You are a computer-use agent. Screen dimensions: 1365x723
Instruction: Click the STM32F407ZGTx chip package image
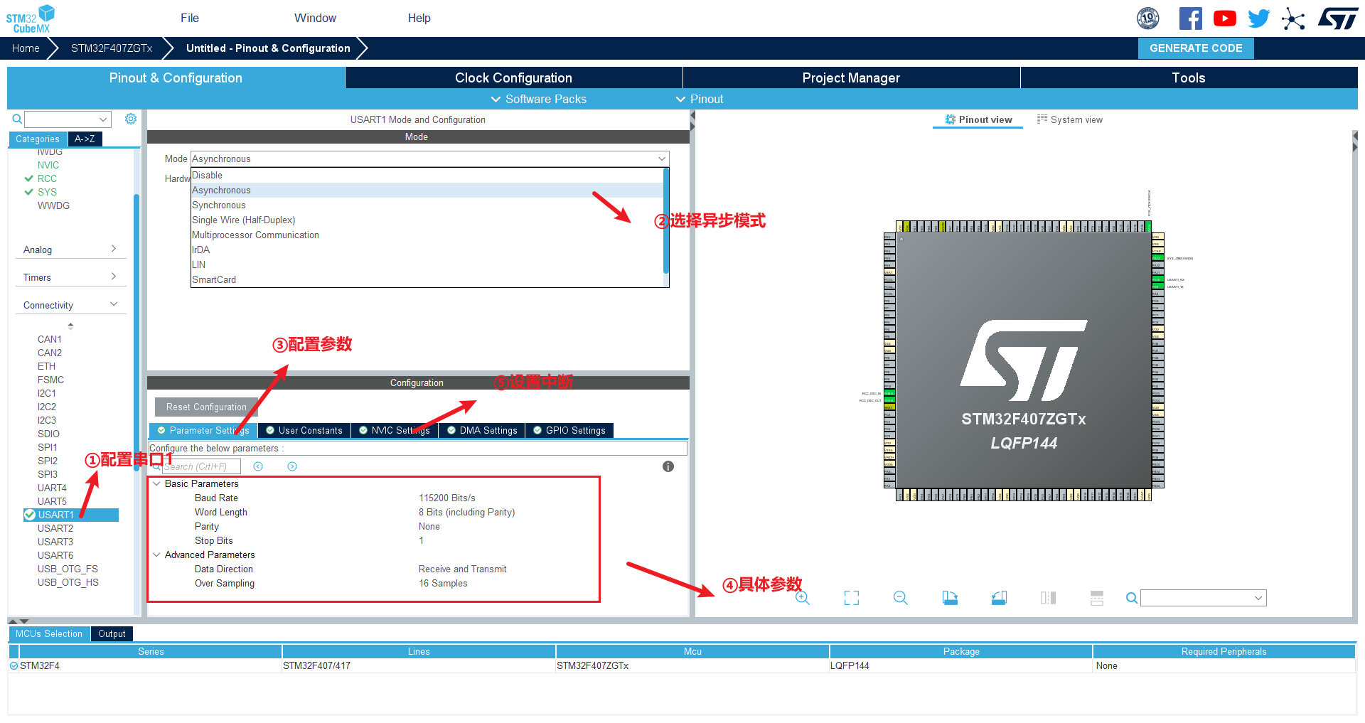click(1024, 360)
